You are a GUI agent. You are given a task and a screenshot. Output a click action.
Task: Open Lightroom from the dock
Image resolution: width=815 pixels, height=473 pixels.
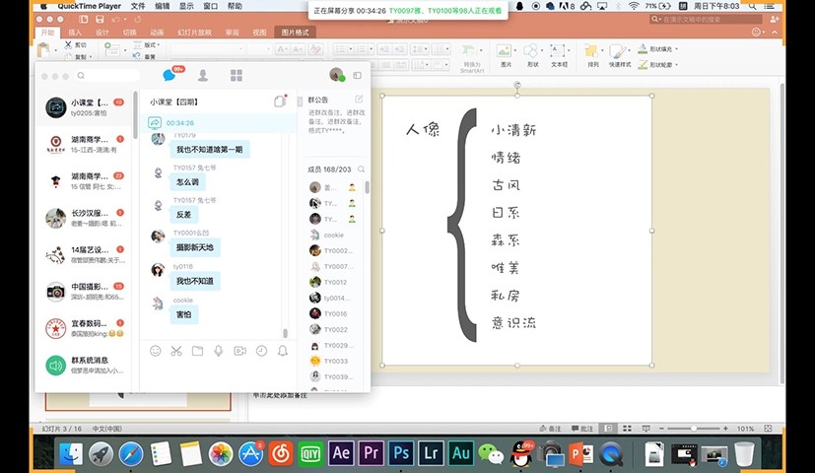(x=431, y=452)
